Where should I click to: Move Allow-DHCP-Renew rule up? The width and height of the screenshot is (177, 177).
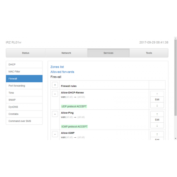pyautogui.click(x=157, y=94)
